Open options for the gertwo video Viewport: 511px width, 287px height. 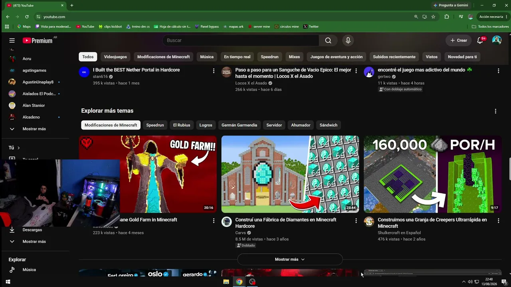pyautogui.click(x=498, y=71)
